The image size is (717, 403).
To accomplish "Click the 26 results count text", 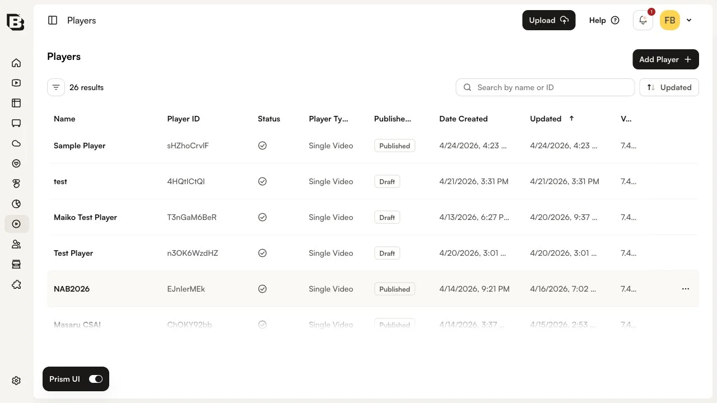I will [x=86, y=87].
